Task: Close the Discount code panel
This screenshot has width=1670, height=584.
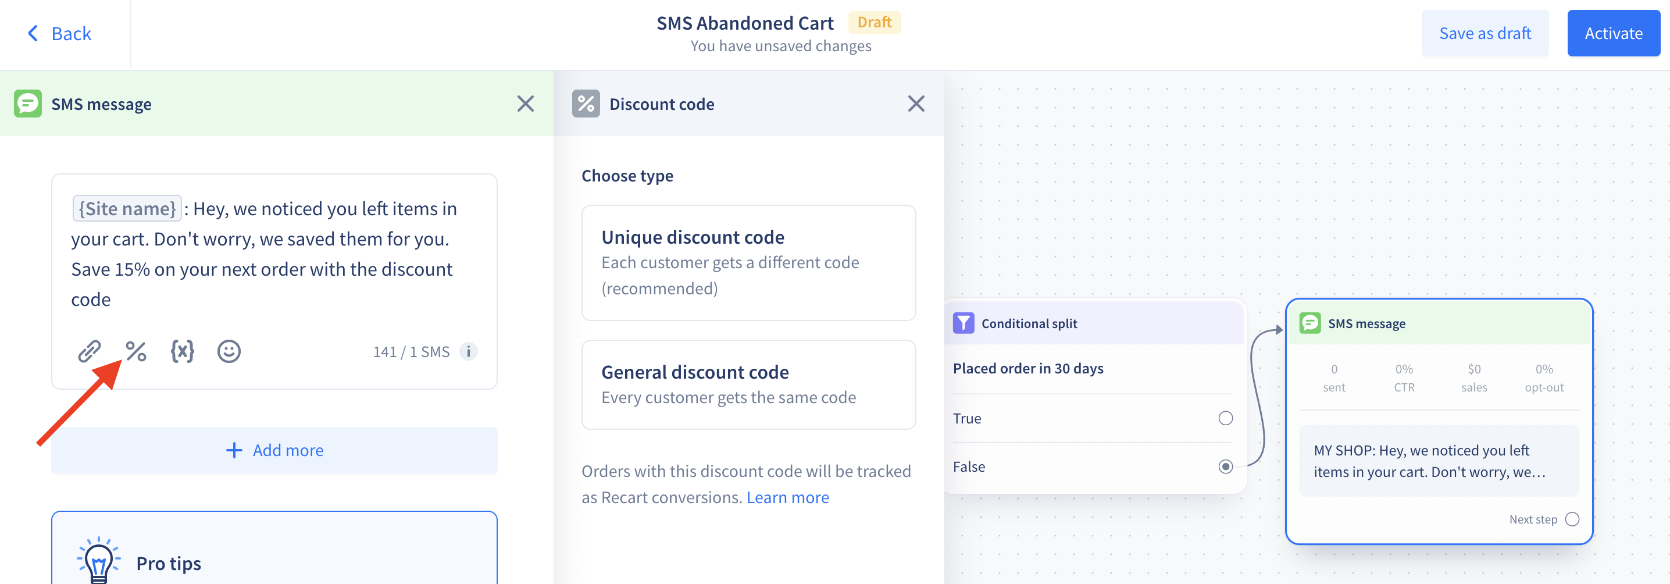Action: coord(915,104)
